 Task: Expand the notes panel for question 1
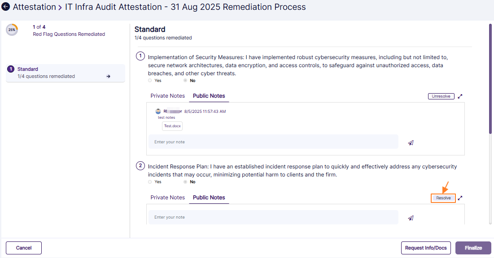coord(460,96)
